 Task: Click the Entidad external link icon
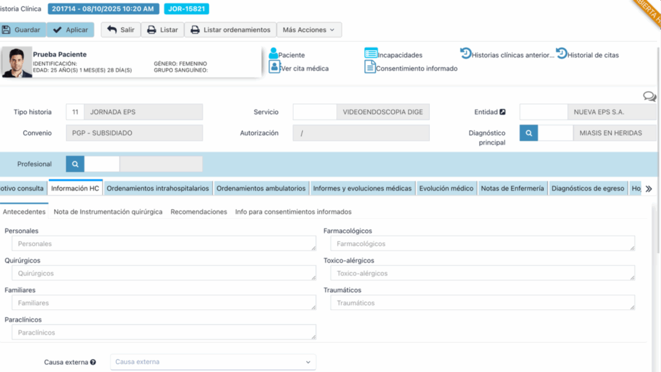pos(503,112)
